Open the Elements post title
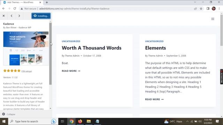Viewport: 223px width, 125px height. click(x=155, y=48)
